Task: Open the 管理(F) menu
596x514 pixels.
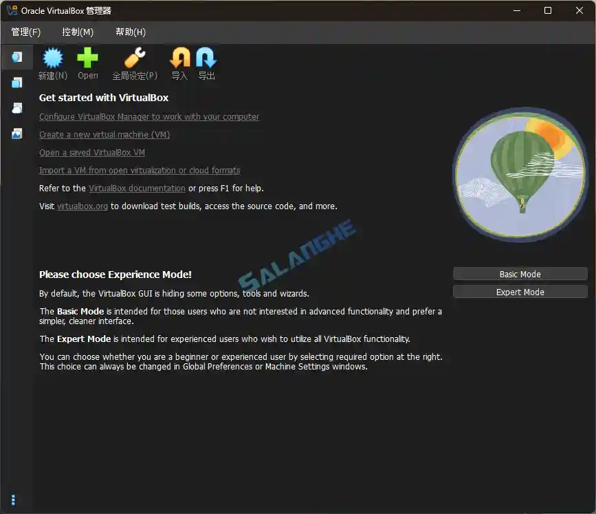Action: point(26,32)
